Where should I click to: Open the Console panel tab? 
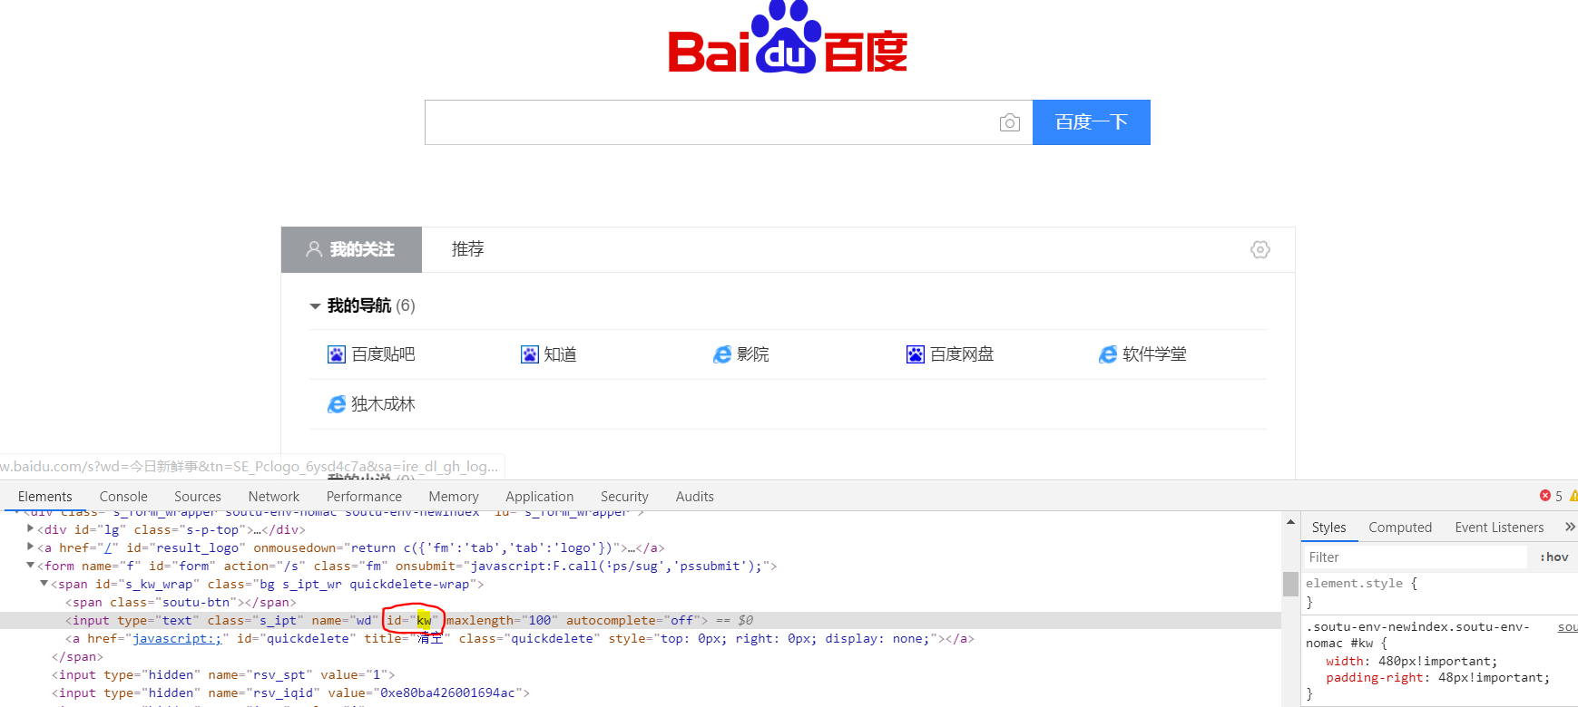123,497
